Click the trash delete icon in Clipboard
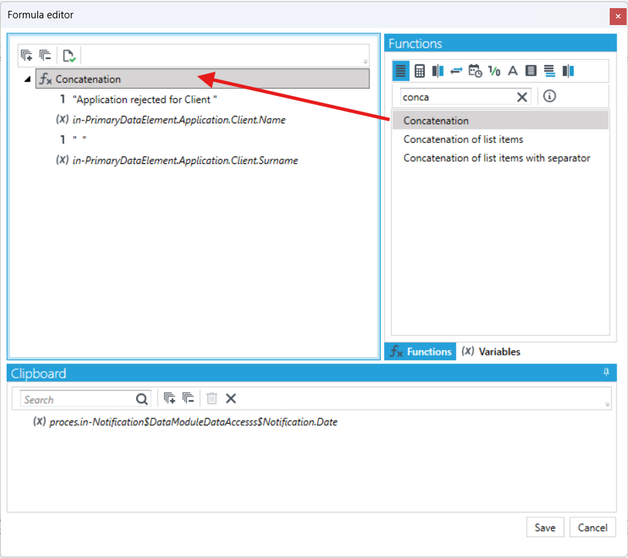The height and width of the screenshot is (558, 628). point(211,398)
